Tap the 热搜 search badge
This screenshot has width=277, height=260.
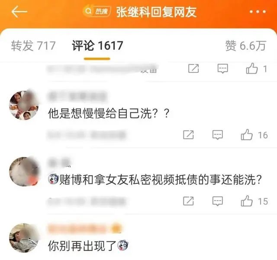point(97,11)
